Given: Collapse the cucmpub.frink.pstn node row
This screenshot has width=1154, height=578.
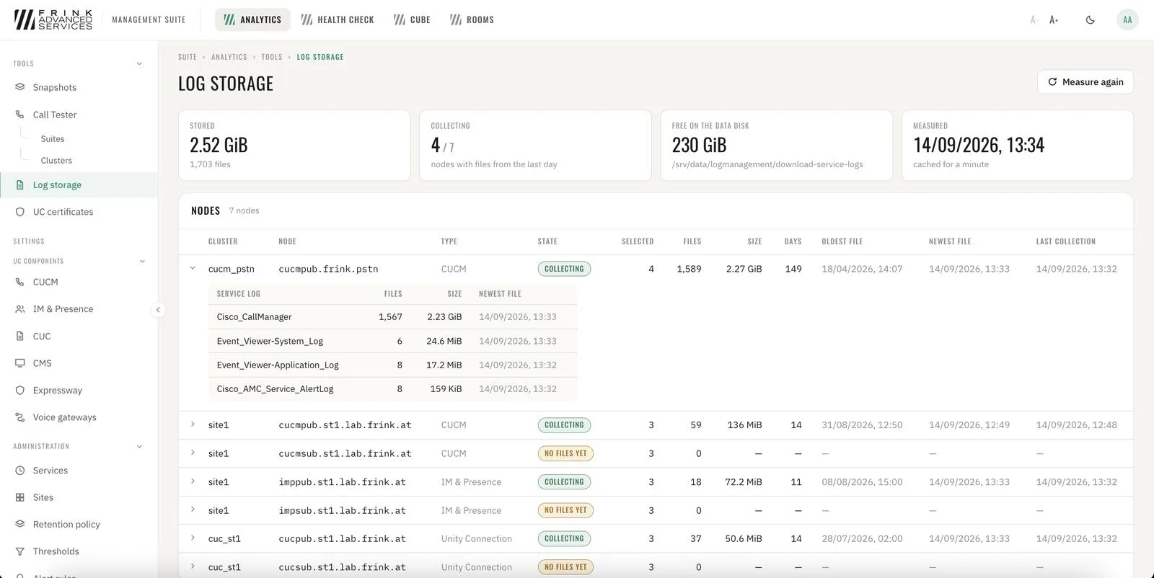Looking at the screenshot, I should pos(193,268).
